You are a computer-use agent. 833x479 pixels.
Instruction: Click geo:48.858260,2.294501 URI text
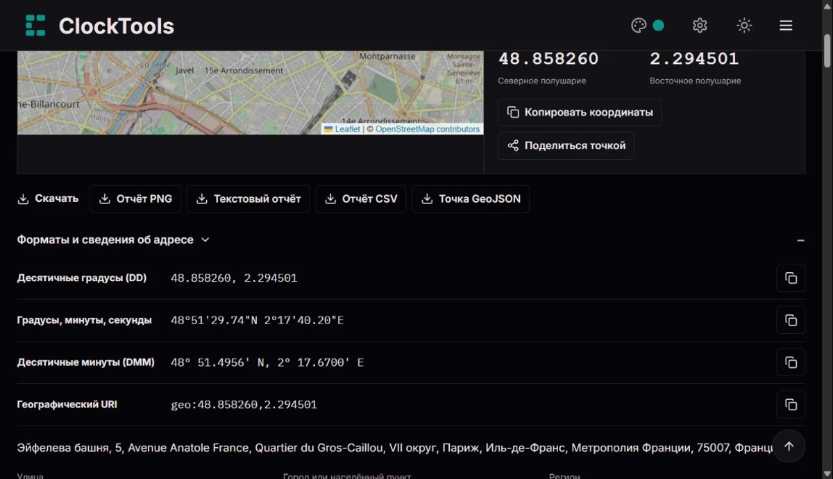244,405
